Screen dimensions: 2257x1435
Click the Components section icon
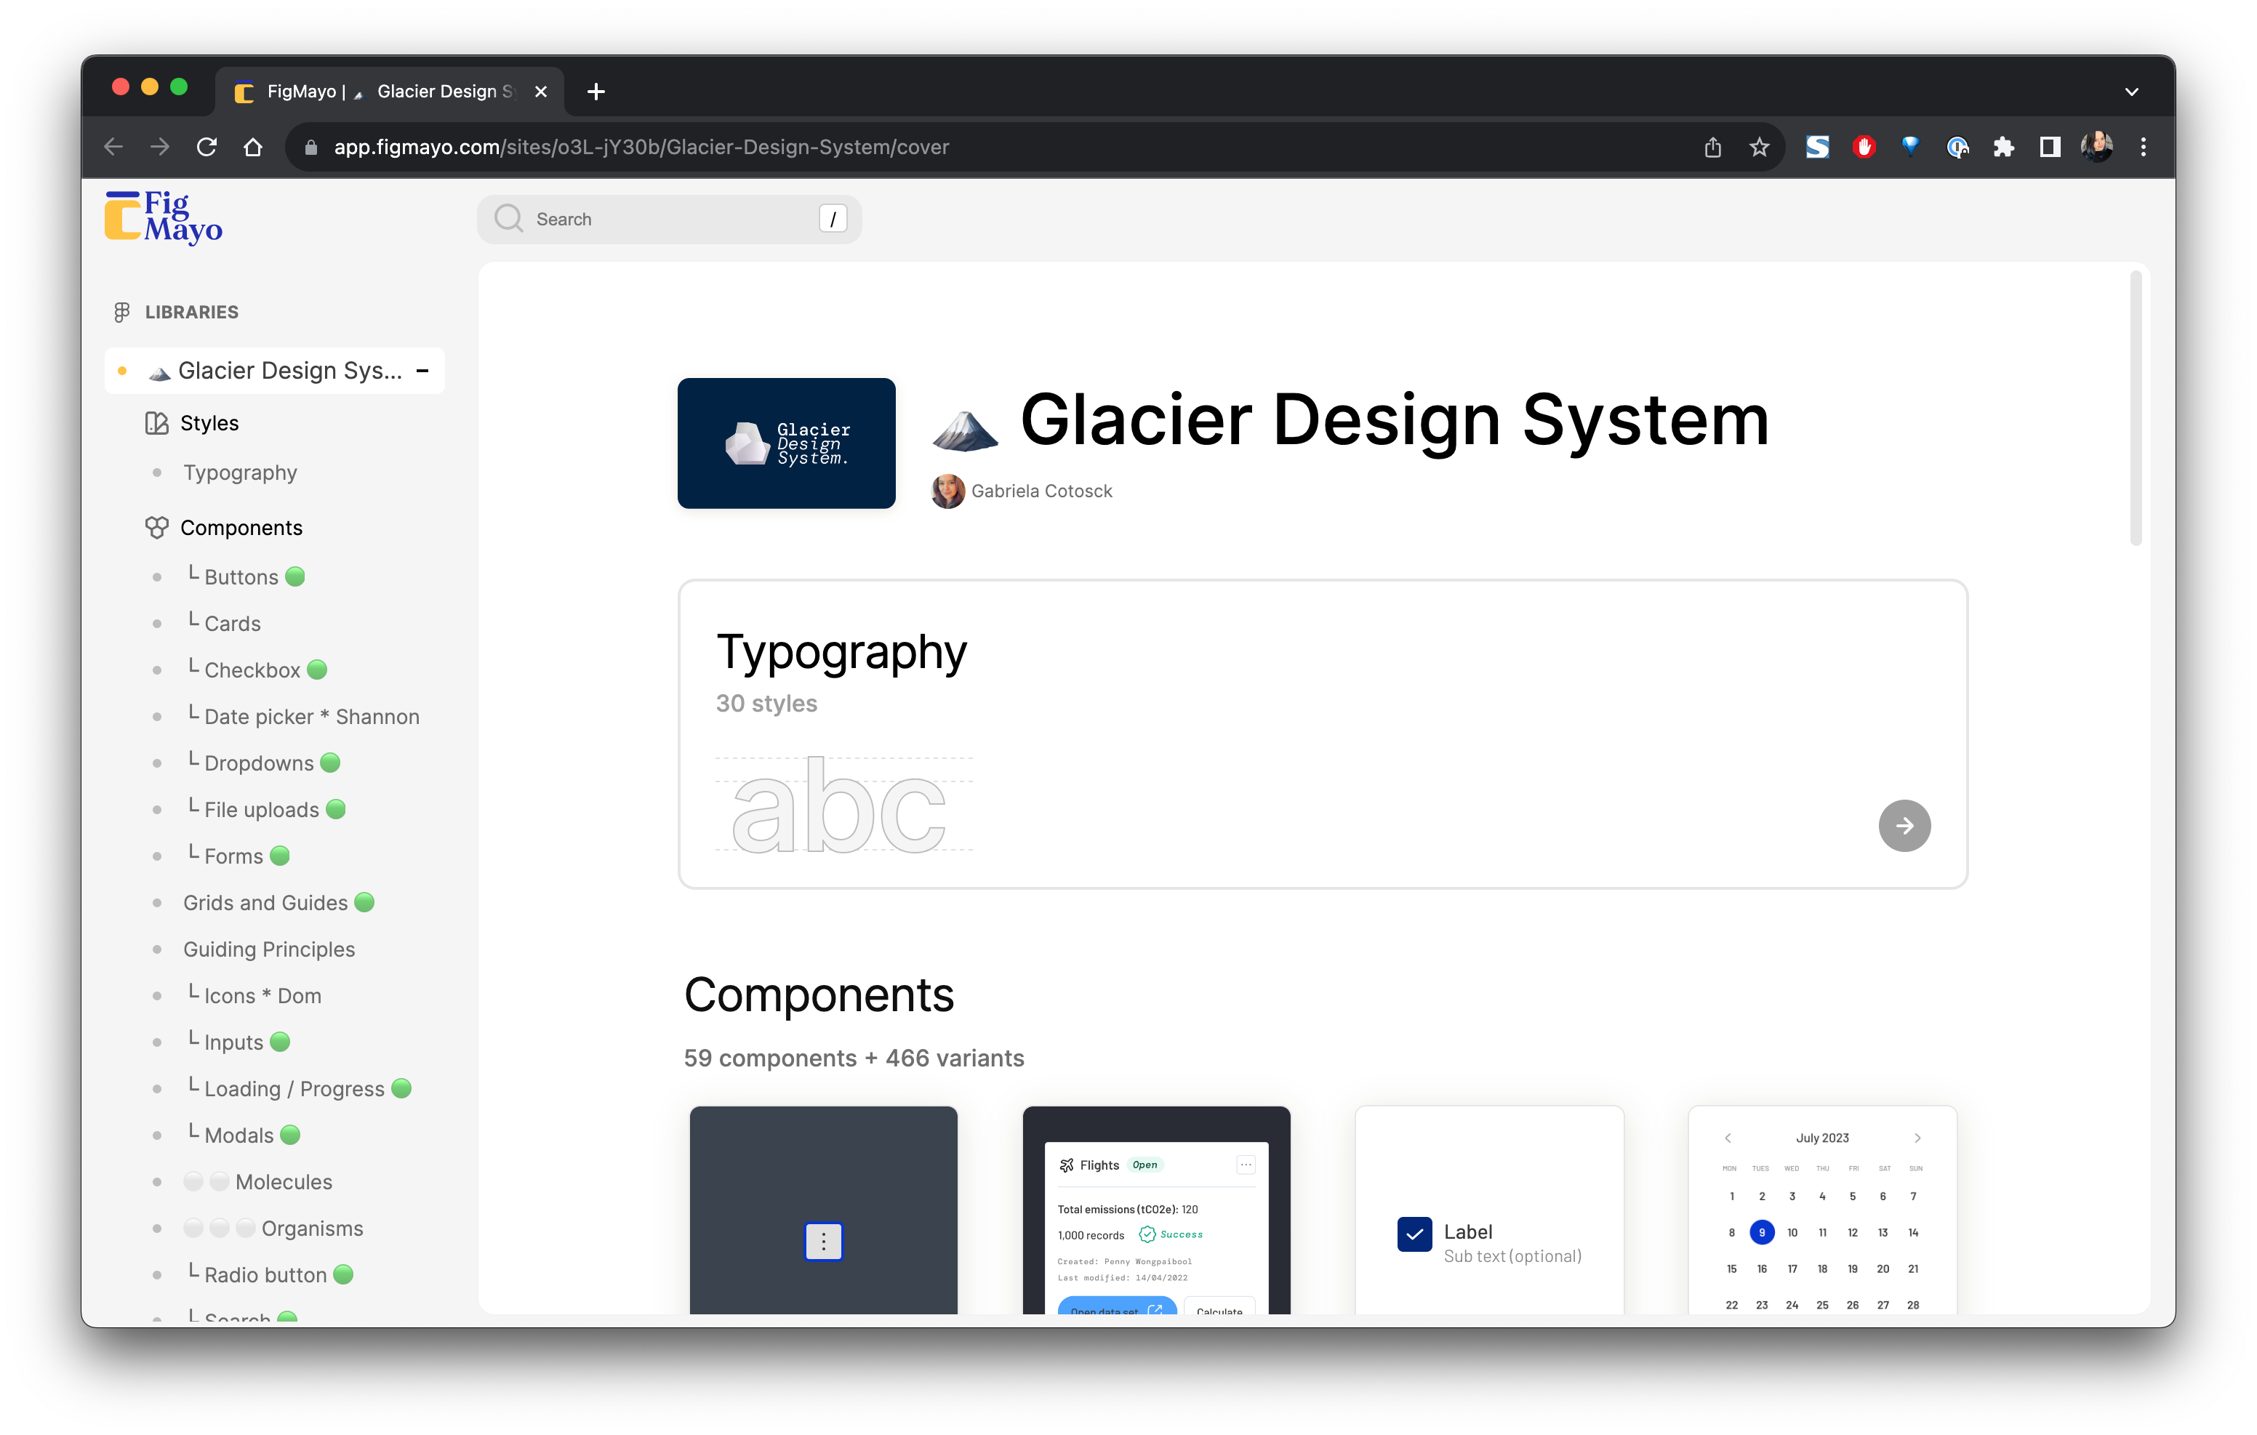click(x=156, y=528)
